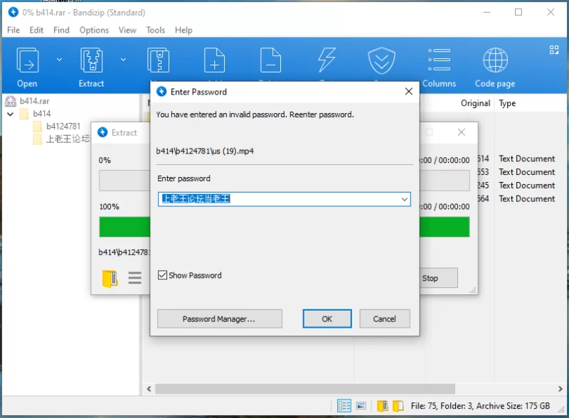Click the zipper archive icon in status bar
Viewport: 569px width, 418px height.
click(x=383, y=406)
